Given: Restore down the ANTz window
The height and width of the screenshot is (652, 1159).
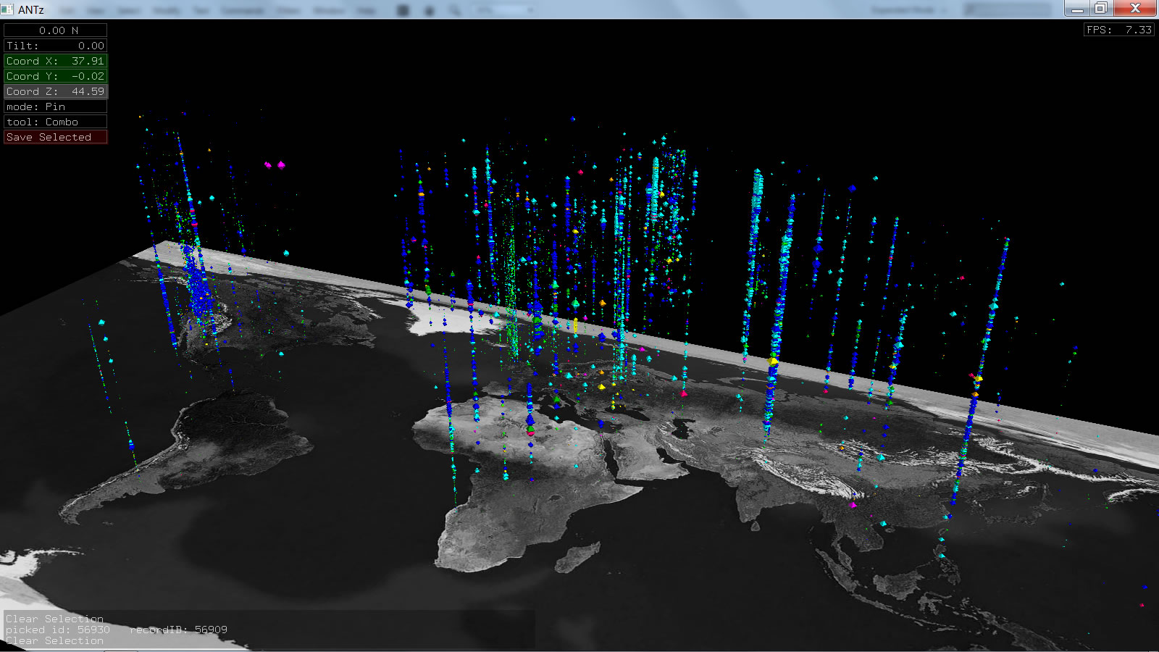Looking at the screenshot, I should [1100, 8].
